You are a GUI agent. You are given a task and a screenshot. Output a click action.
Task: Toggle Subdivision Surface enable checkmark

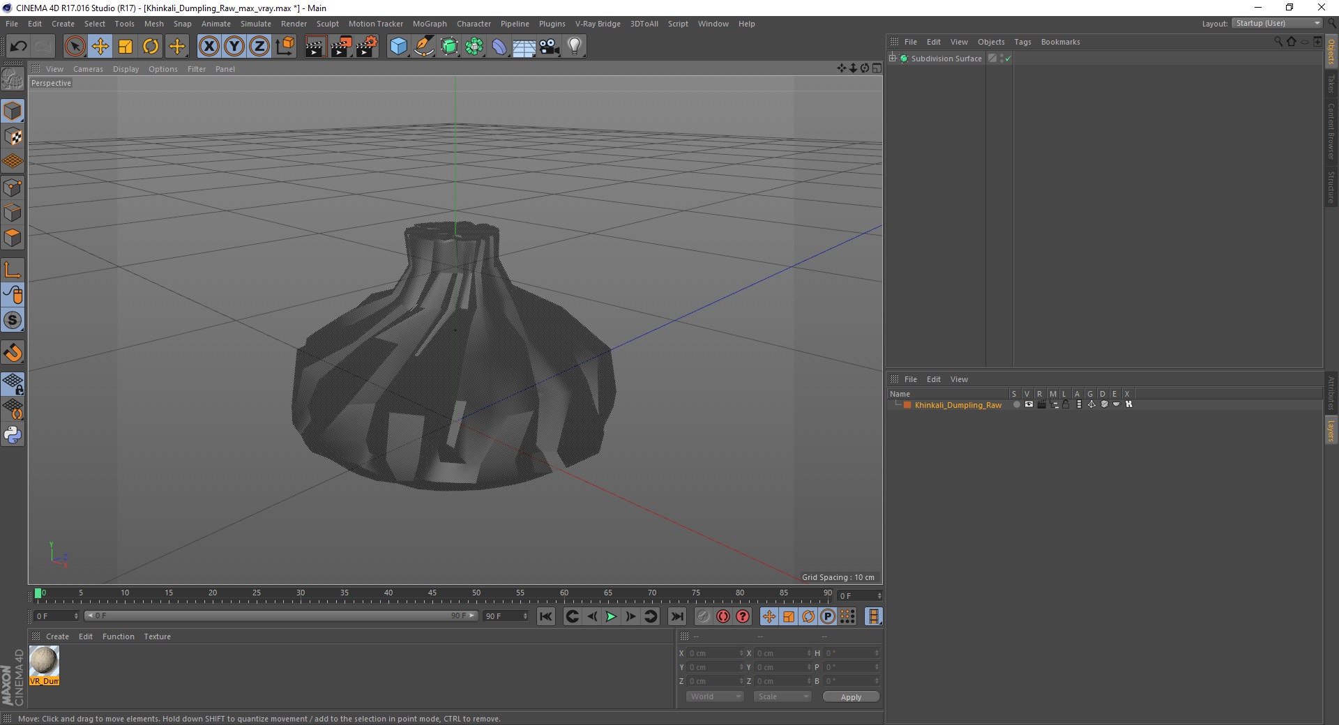pos(1008,59)
